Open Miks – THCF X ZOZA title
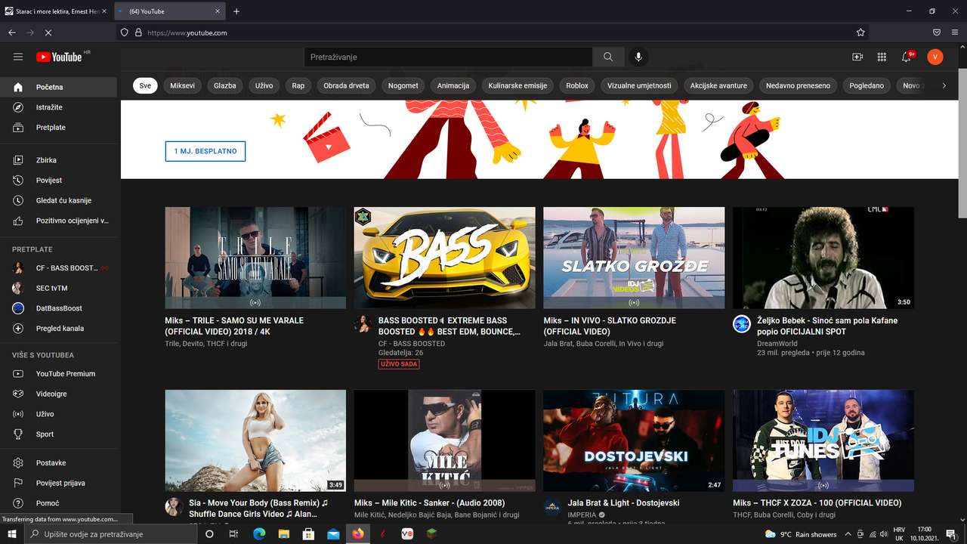This screenshot has width=967, height=544. tap(817, 502)
